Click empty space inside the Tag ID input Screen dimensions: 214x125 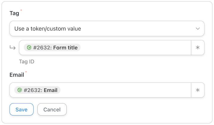[x=135, y=47]
